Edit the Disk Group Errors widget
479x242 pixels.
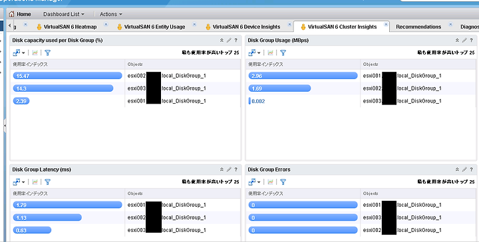[x=464, y=170]
